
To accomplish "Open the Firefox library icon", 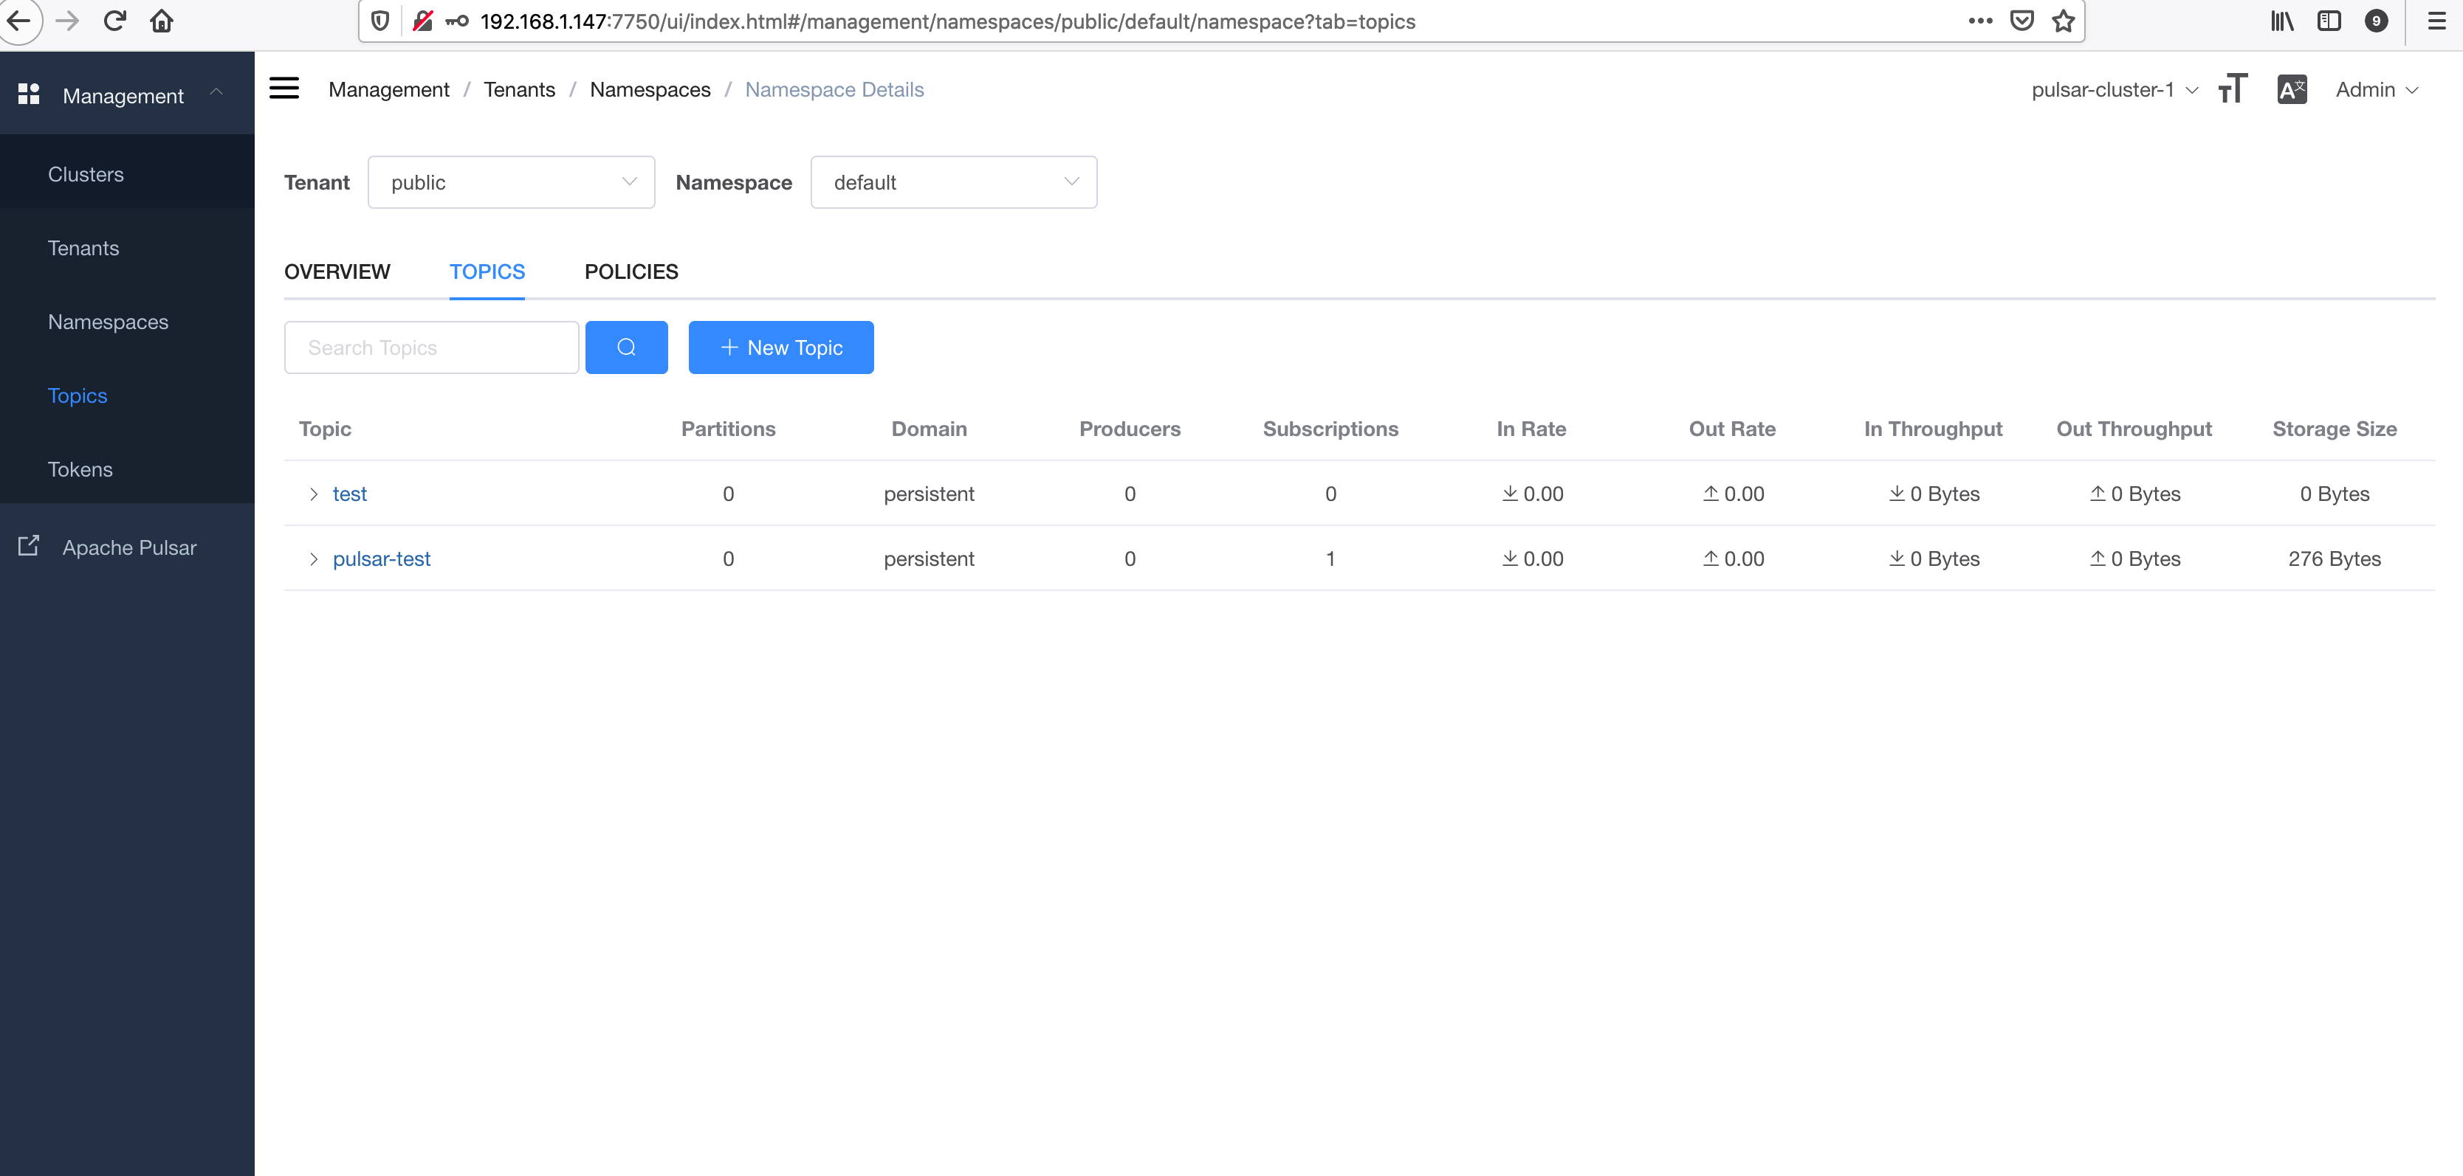I will pyautogui.click(x=2281, y=21).
